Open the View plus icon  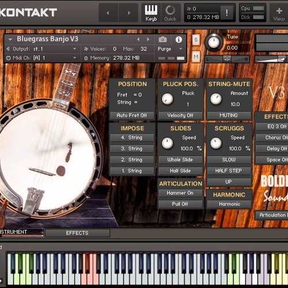[279, 13]
